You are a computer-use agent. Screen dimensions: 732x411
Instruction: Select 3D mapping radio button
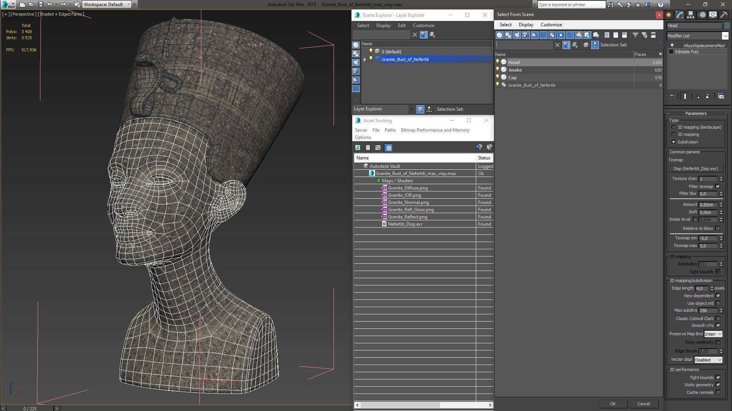[x=673, y=134]
